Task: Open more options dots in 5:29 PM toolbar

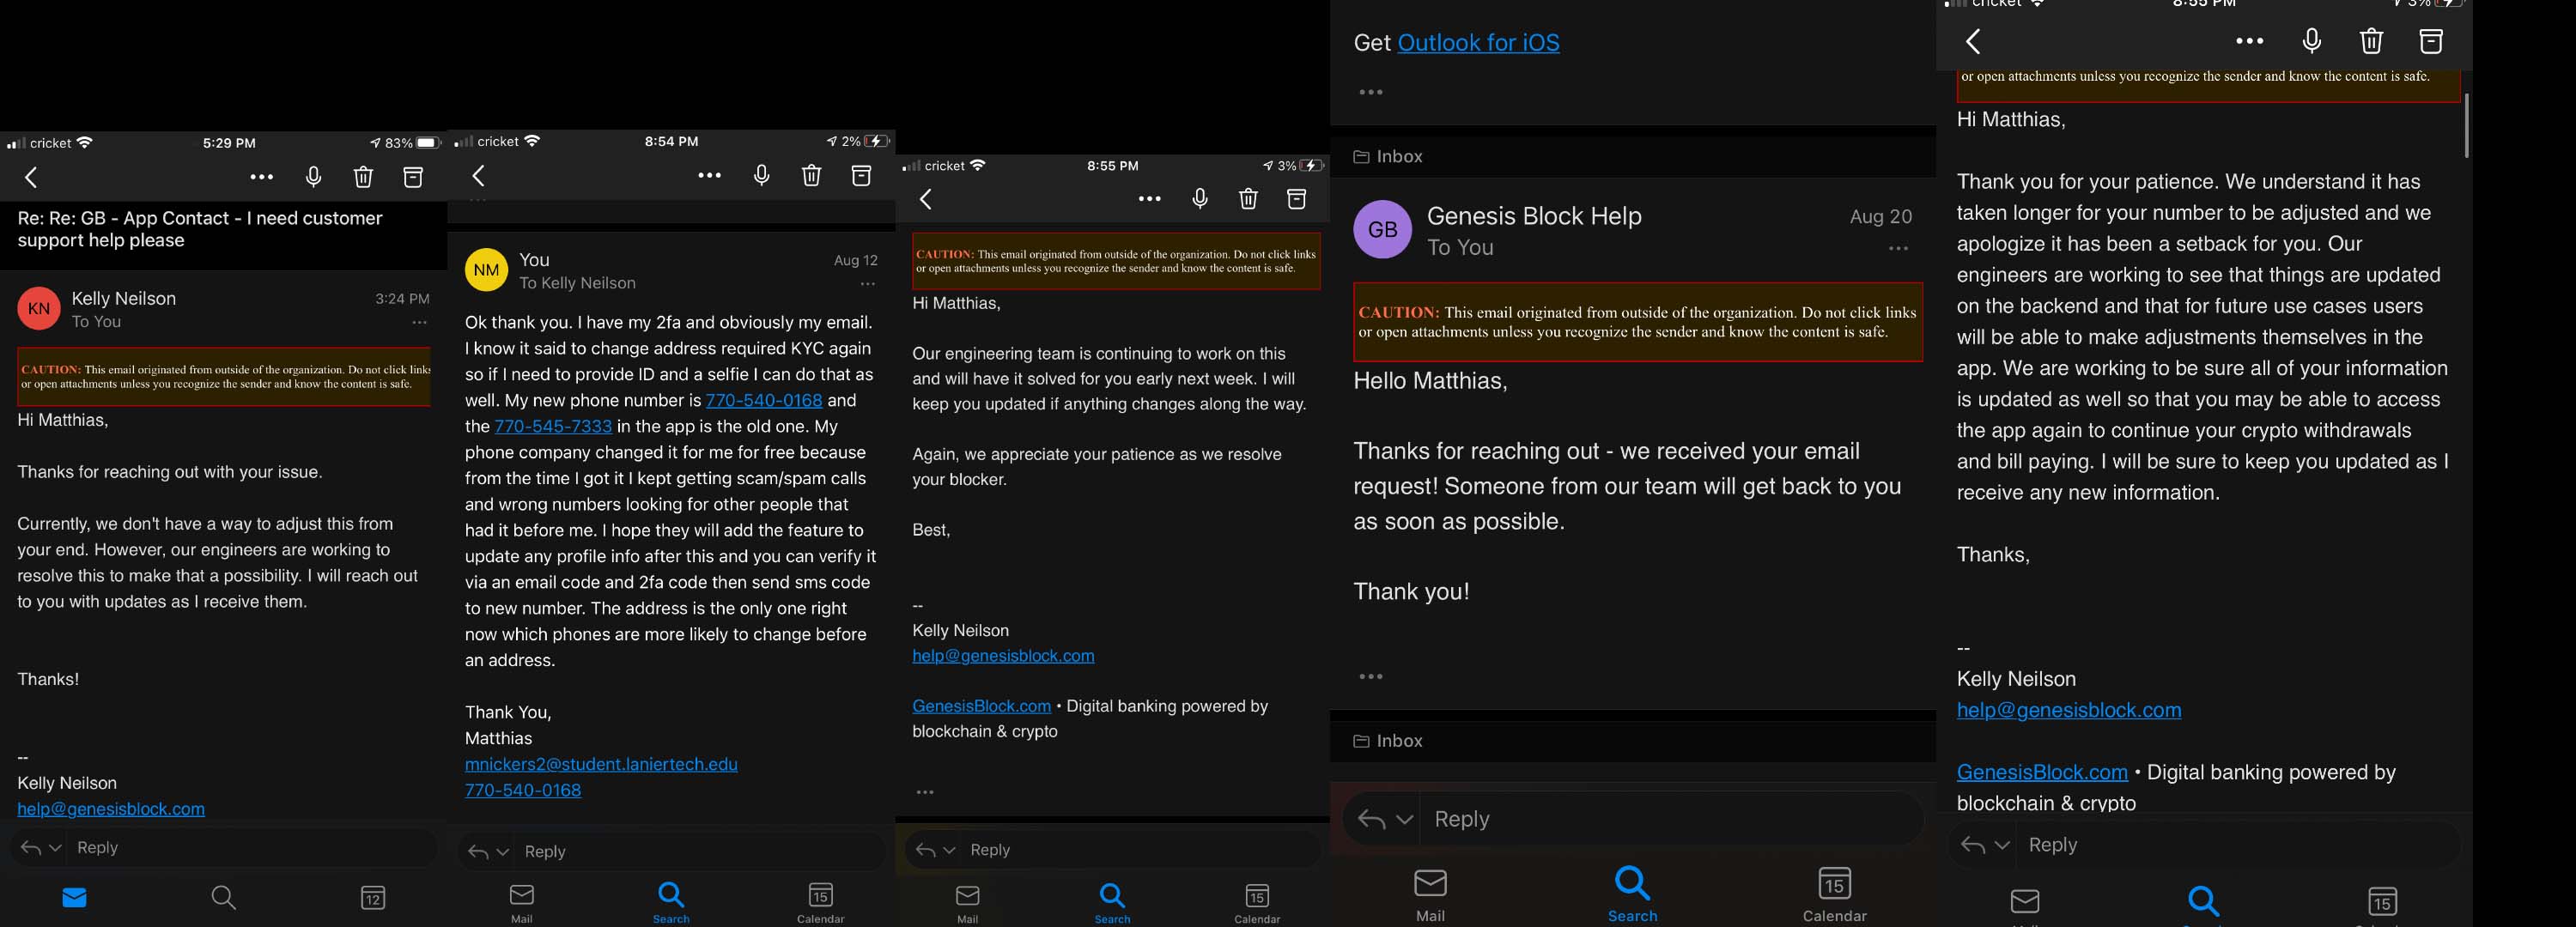Action: [x=262, y=177]
